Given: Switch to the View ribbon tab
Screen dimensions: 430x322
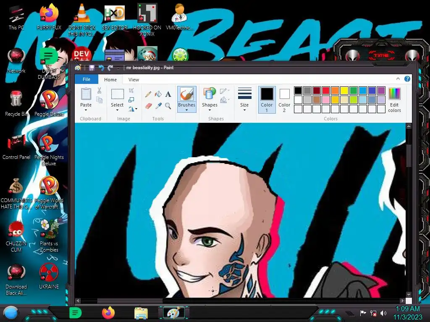Looking at the screenshot, I should pos(134,79).
